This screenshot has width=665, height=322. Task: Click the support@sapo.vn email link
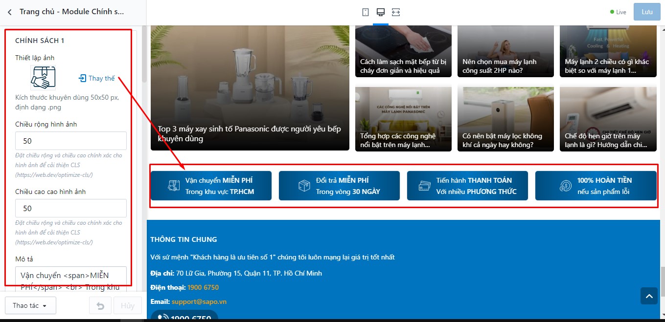tap(199, 301)
